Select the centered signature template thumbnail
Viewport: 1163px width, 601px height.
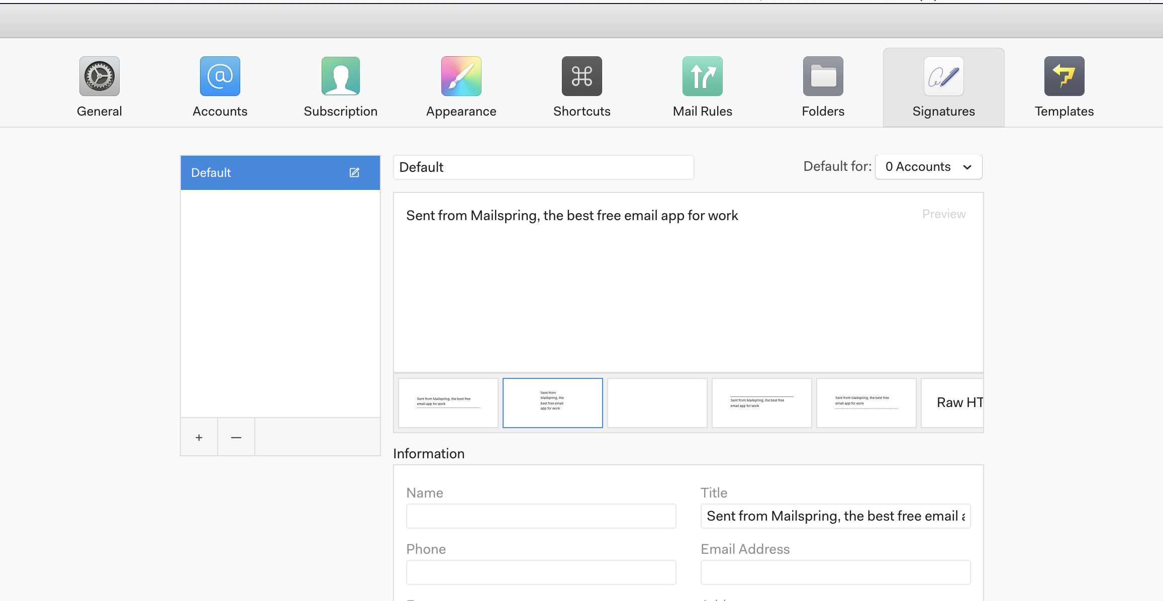(x=552, y=403)
